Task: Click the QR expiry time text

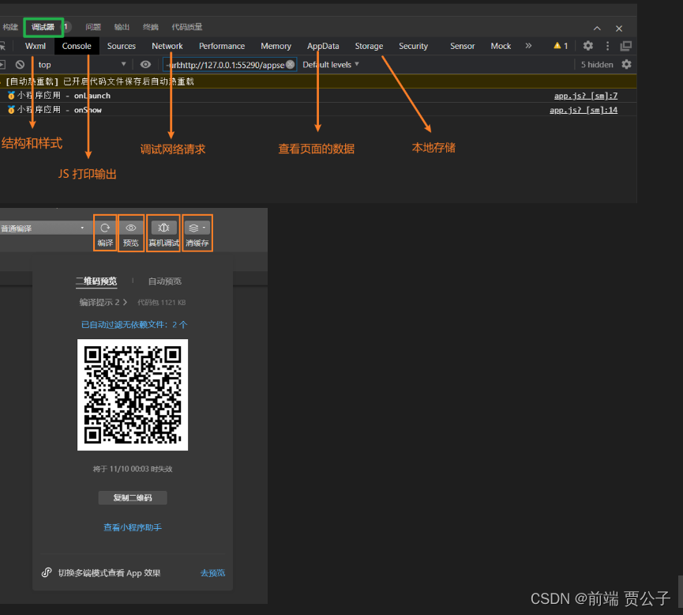Action: point(133,469)
